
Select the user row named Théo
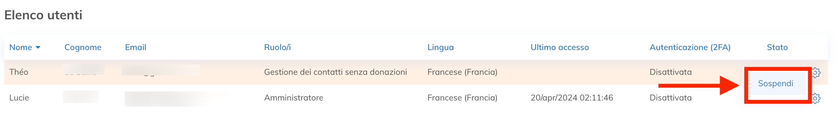coord(18,72)
